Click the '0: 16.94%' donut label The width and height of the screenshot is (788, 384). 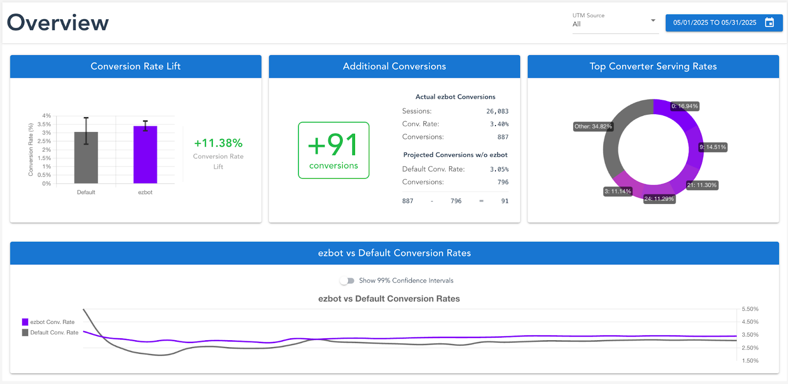click(685, 106)
